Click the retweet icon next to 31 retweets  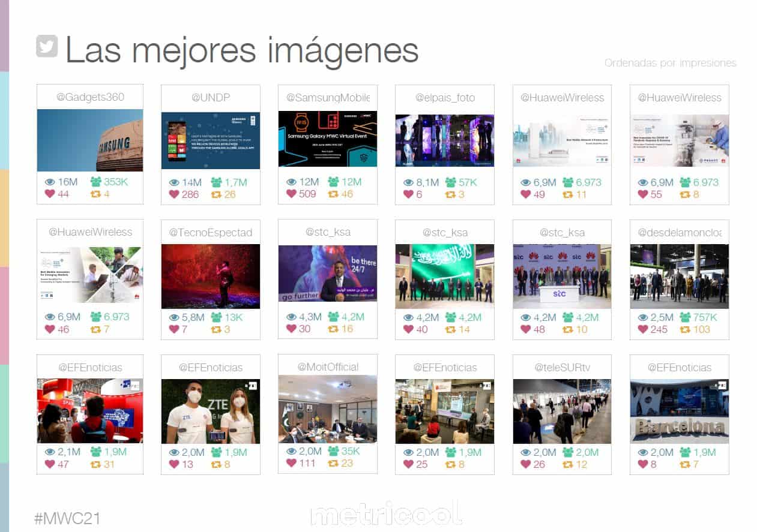click(95, 464)
